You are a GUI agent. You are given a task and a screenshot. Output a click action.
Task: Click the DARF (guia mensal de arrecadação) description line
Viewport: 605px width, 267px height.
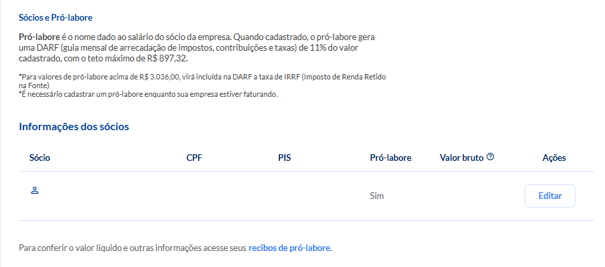coord(191,48)
